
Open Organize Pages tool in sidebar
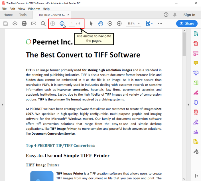click(x=196, y=83)
